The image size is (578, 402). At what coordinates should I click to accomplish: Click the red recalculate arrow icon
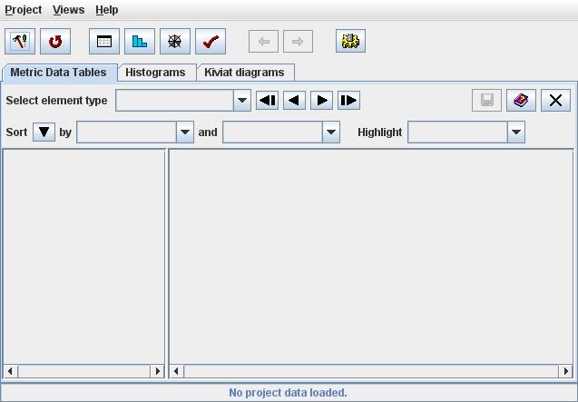click(x=55, y=42)
